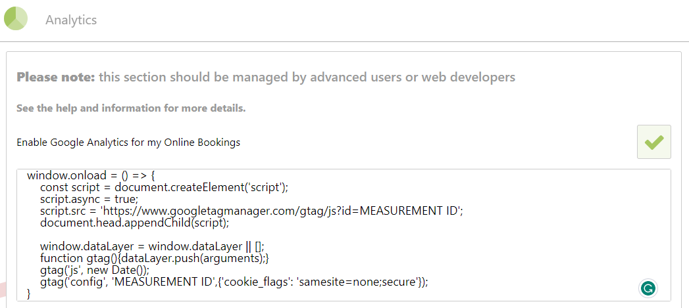Screen dimensions: 689x308
Task: Place cursor after the final closing brace
Action: pyautogui.click(x=32, y=294)
